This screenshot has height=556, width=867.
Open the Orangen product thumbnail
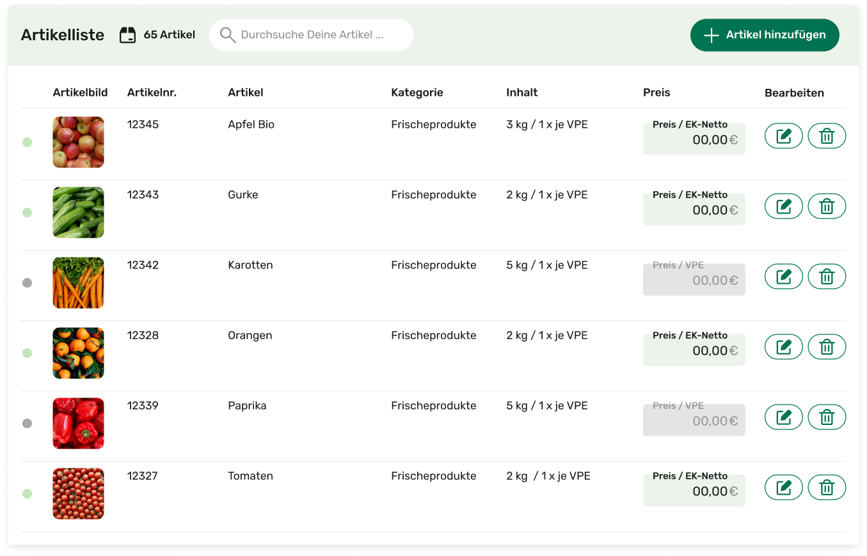click(78, 353)
